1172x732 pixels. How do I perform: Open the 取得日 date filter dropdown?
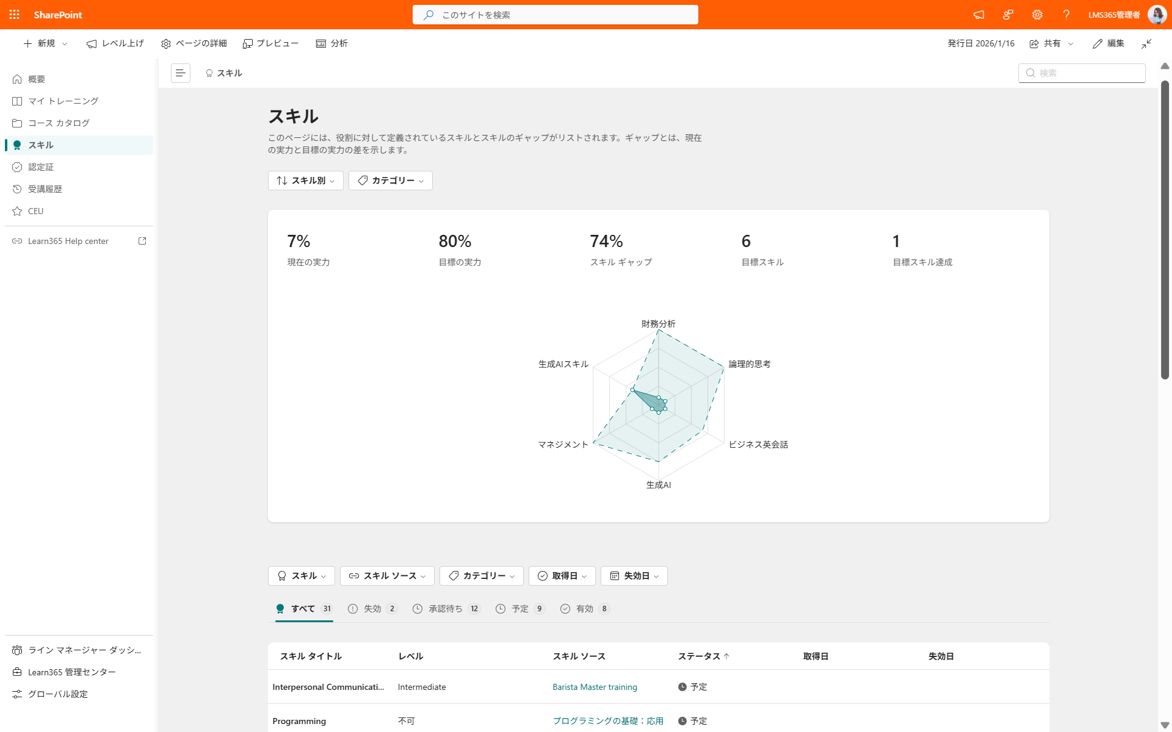(x=562, y=576)
